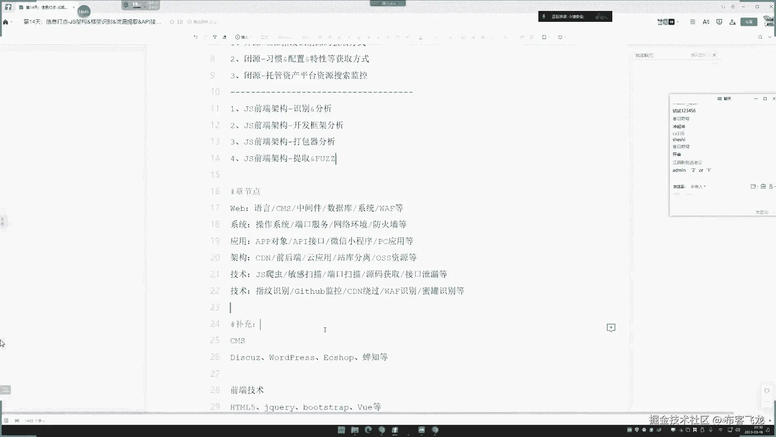Viewport: 776px width, 437px height.
Task: Click the search magnifier icon
Action: [x=760, y=37]
